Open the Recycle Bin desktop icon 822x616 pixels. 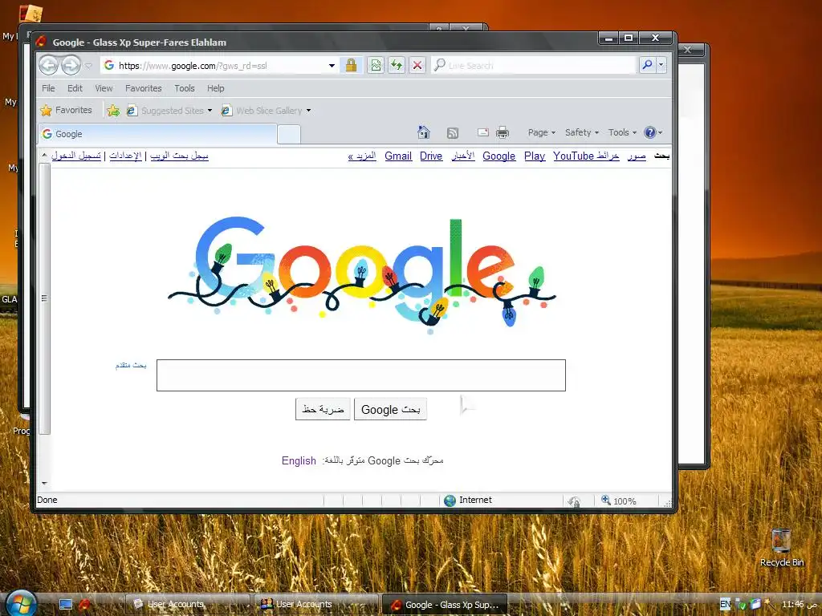pyautogui.click(x=781, y=547)
